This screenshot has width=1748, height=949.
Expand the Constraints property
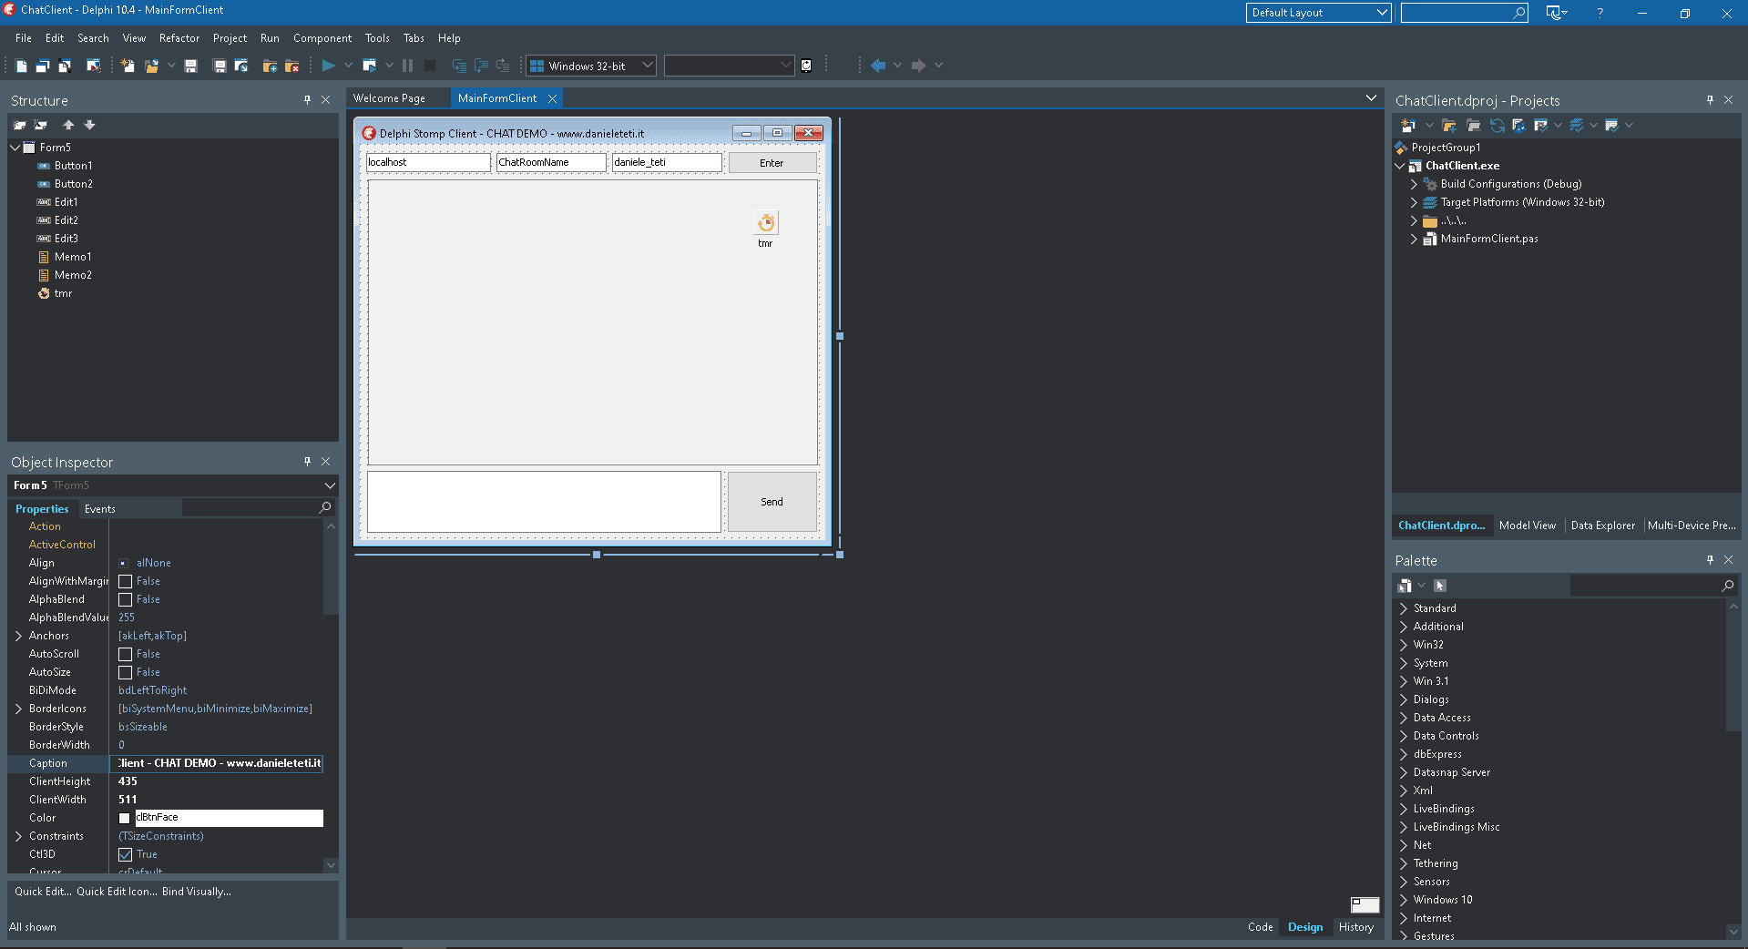click(18, 836)
